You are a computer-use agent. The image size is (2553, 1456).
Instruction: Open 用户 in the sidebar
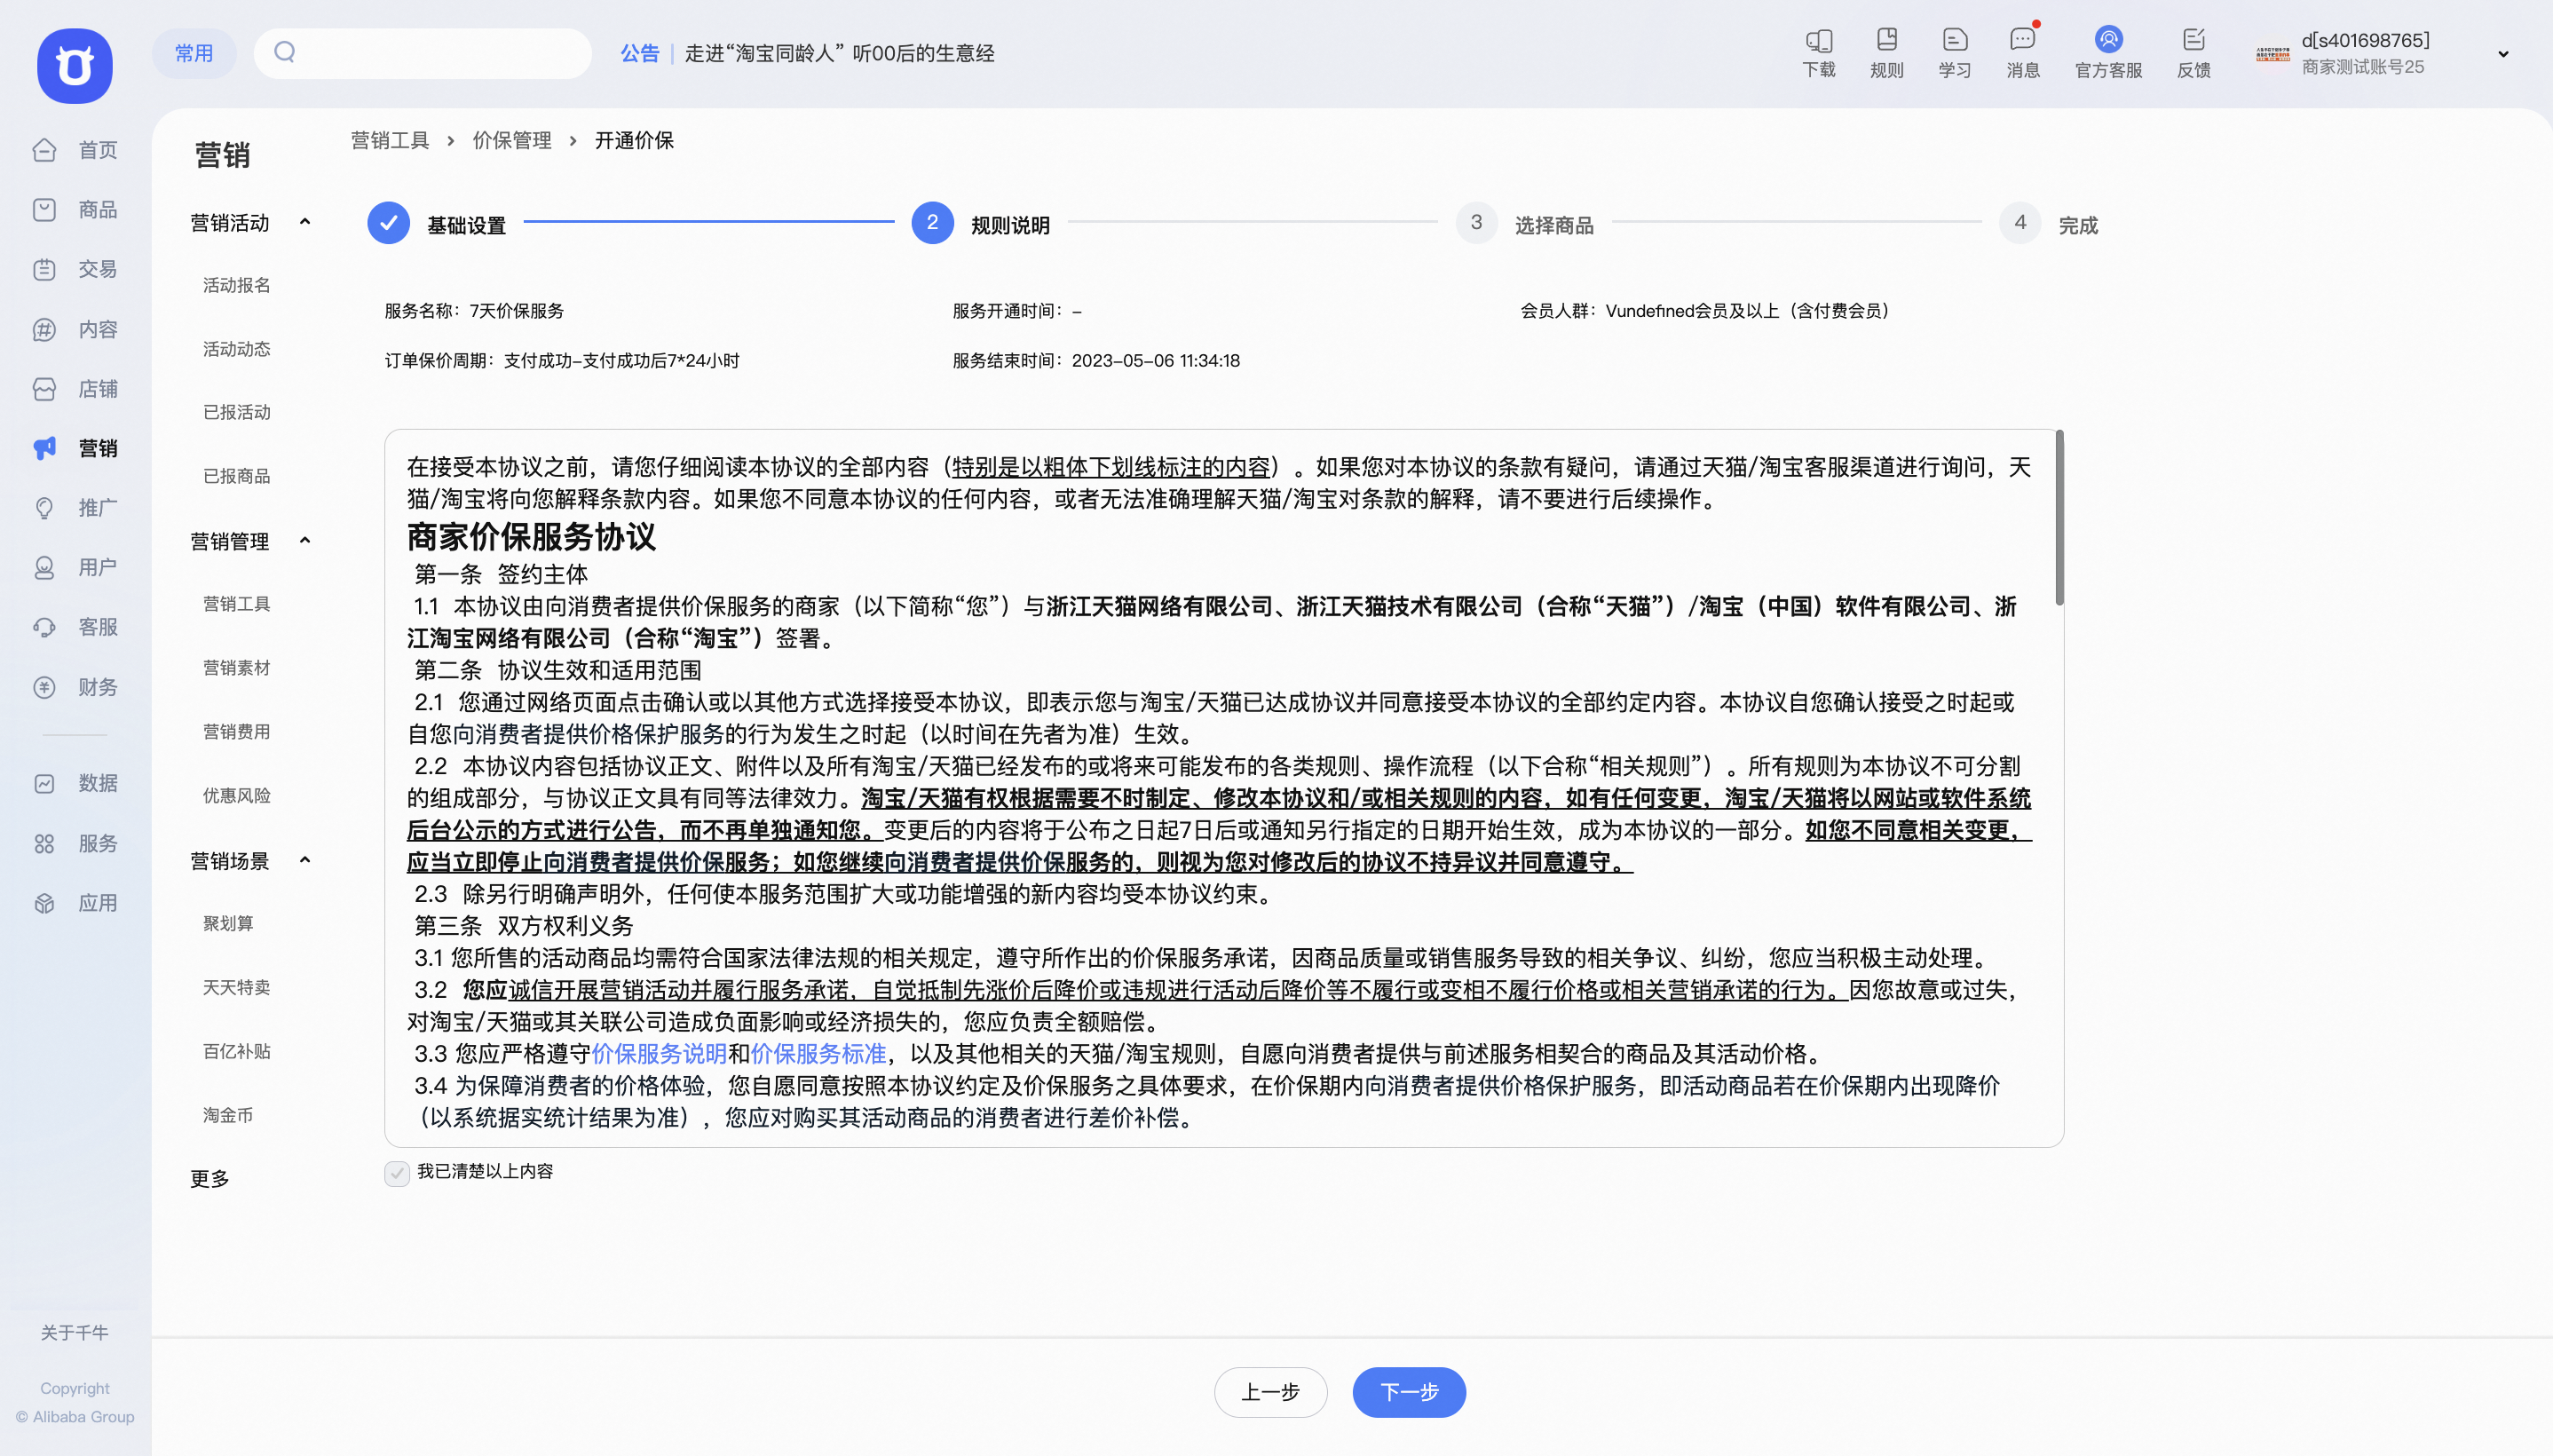point(76,567)
